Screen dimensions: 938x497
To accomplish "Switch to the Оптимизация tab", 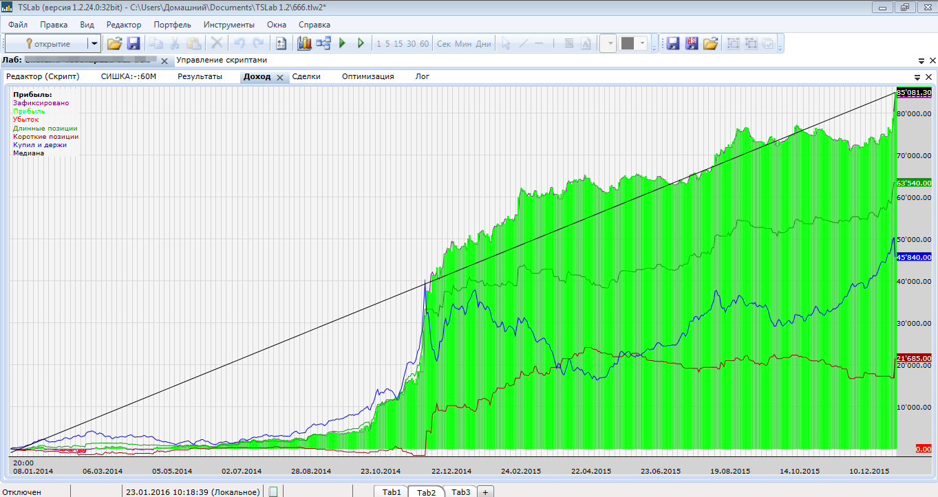I will point(368,76).
